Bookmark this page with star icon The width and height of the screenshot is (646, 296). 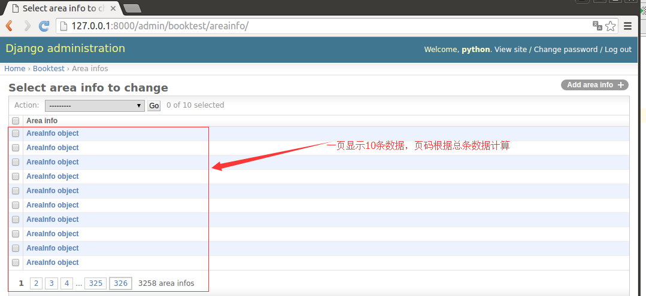pyautogui.click(x=610, y=26)
